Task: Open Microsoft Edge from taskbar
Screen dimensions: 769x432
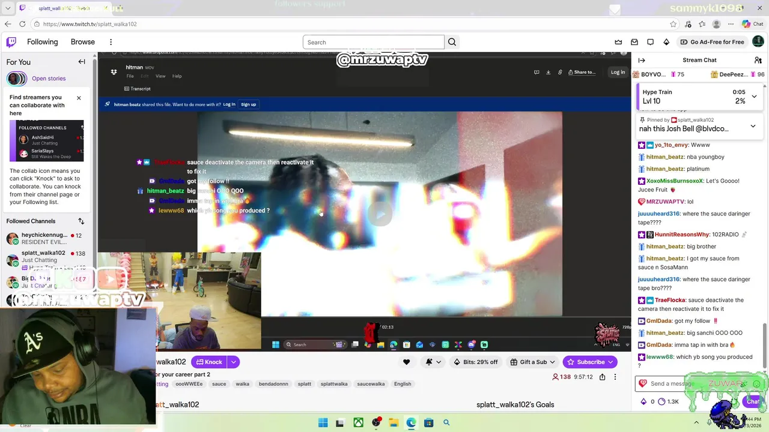Action: point(411,423)
